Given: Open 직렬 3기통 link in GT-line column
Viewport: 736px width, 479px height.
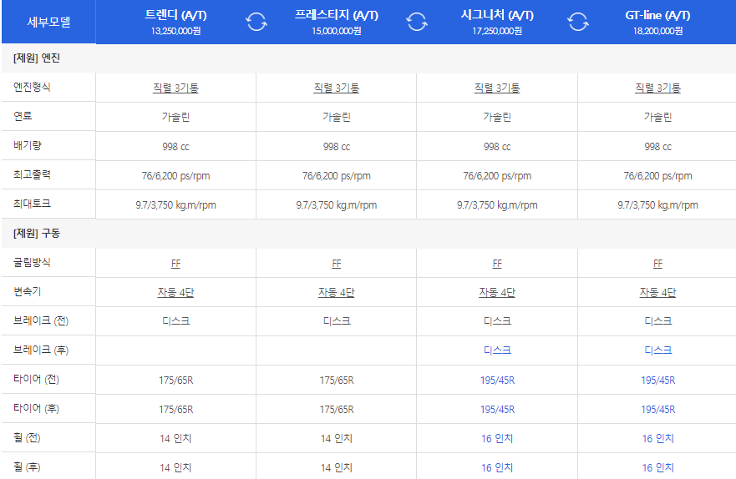Looking at the screenshot, I should pos(657,88).
